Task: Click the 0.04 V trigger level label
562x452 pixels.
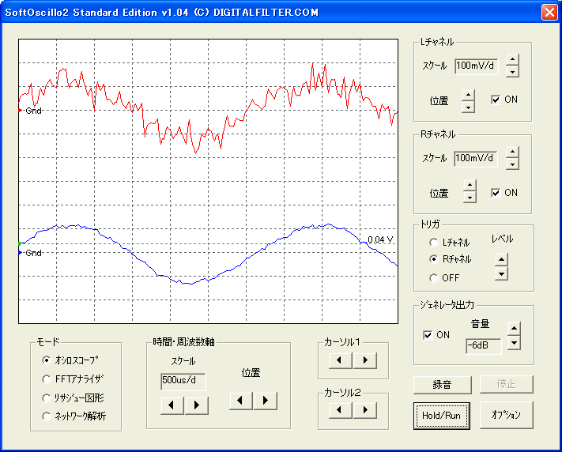Action: point(380,239)
